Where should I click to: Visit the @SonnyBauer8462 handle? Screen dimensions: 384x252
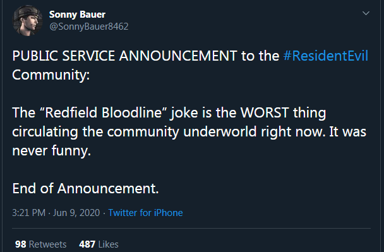pyautogui.click(x=89, y=27)
